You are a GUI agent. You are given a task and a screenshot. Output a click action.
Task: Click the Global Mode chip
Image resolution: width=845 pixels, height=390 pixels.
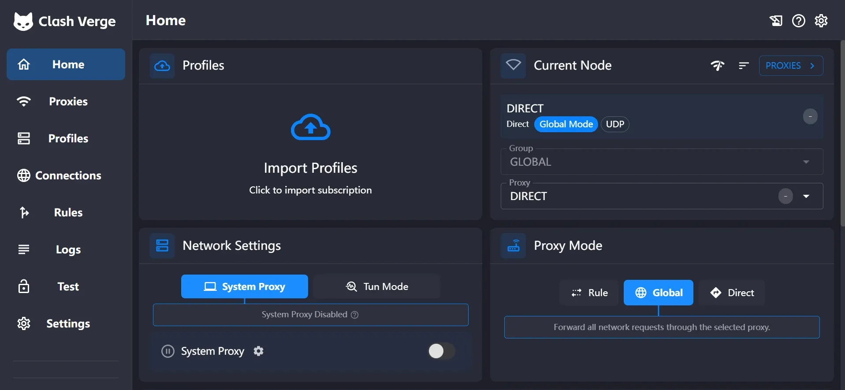click(566, 124)
